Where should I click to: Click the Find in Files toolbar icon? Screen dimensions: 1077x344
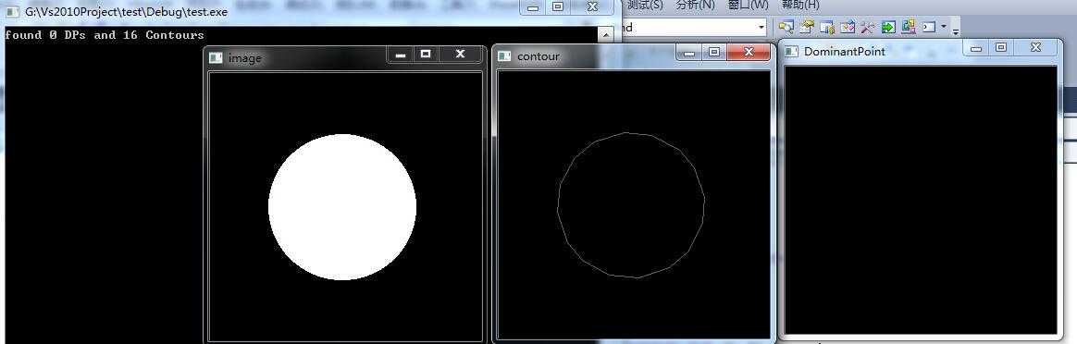coord(786,28)
